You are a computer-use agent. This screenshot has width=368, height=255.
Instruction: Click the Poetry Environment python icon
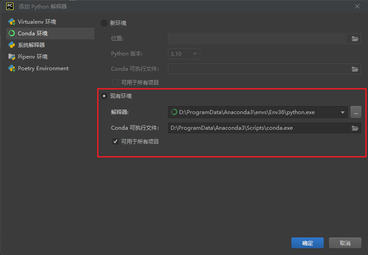tap(12, 68)
